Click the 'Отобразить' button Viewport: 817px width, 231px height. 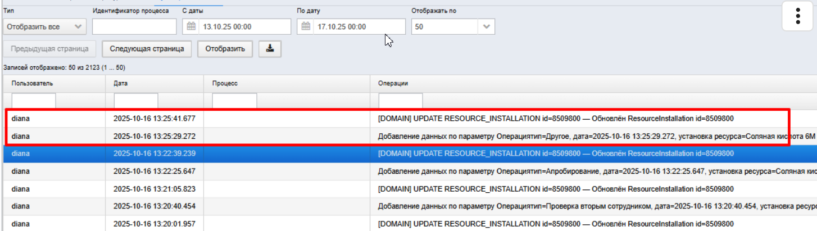pos(225,49)
